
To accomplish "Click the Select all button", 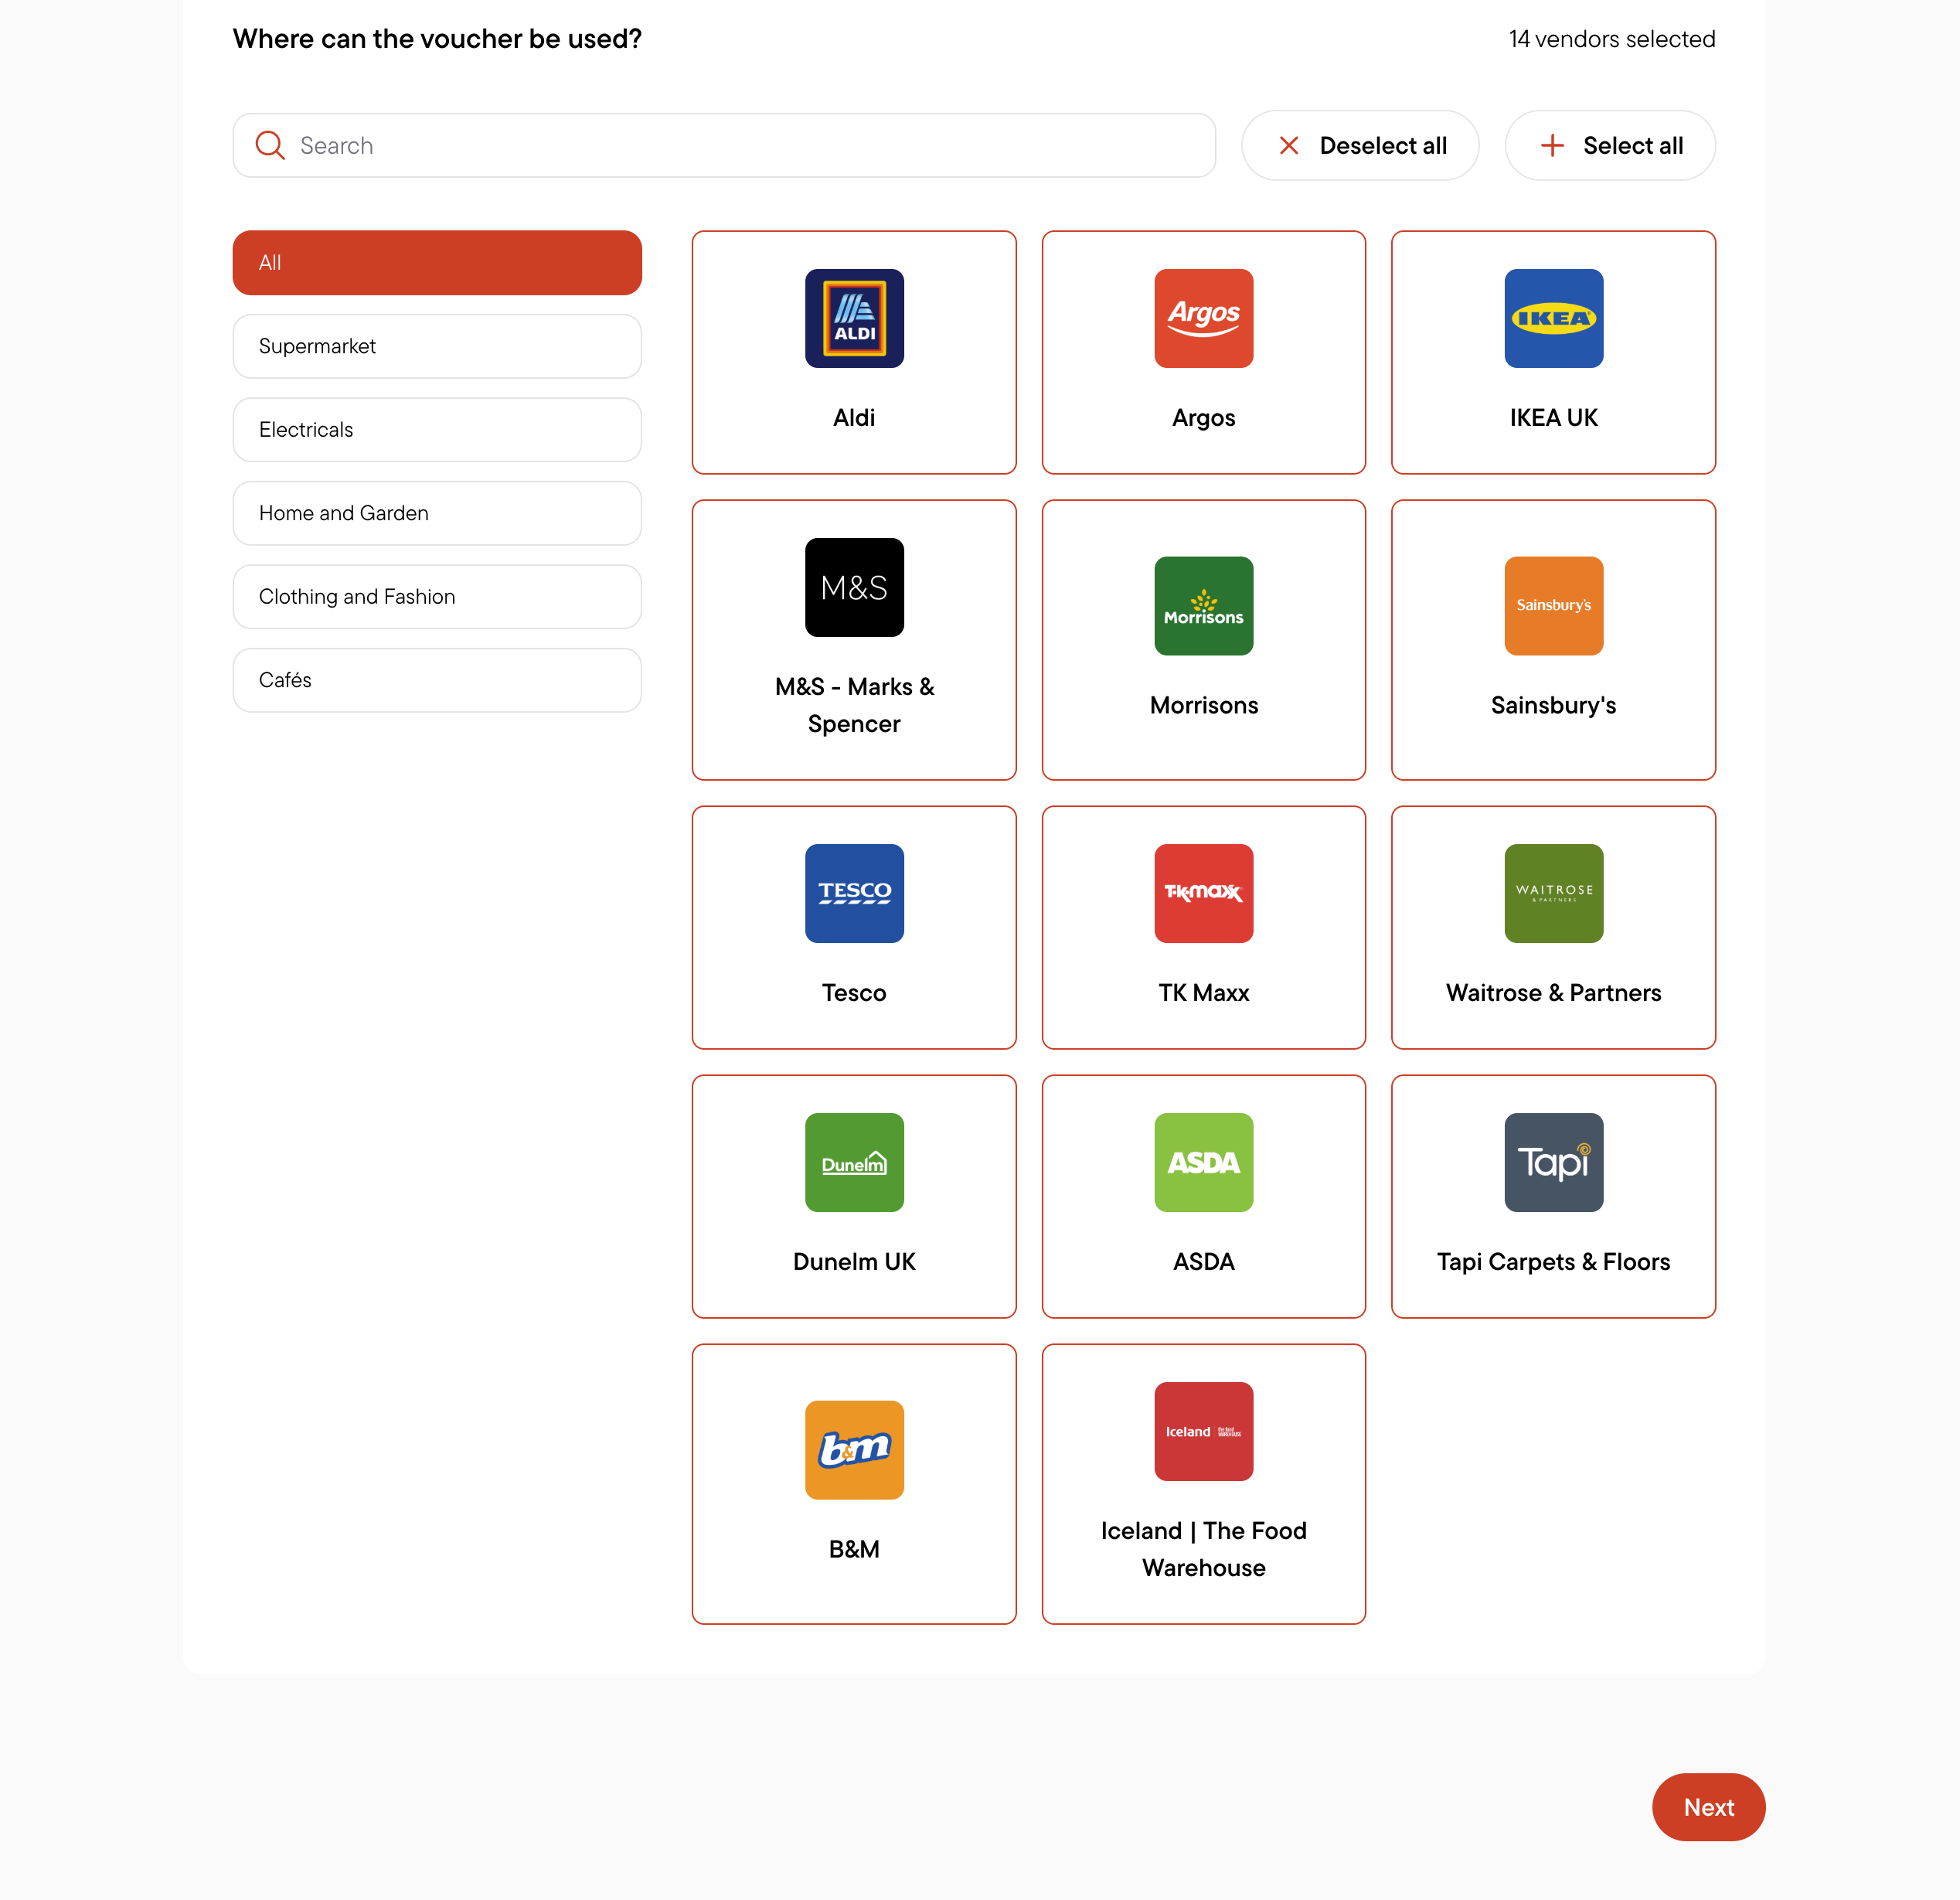I will coord(1610,145).
